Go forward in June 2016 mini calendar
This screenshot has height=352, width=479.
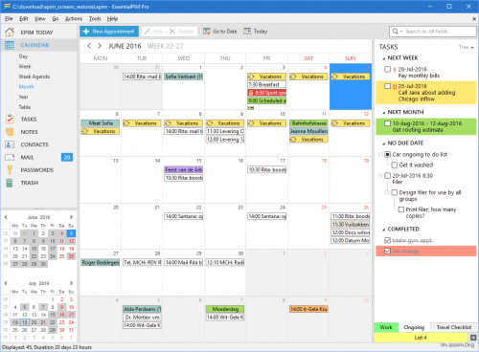(71, 217)
